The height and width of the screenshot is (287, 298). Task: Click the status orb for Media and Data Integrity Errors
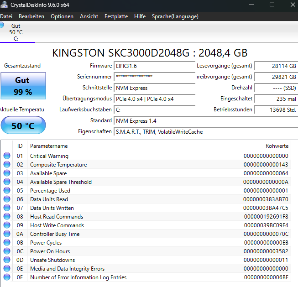tap(7, 268)
